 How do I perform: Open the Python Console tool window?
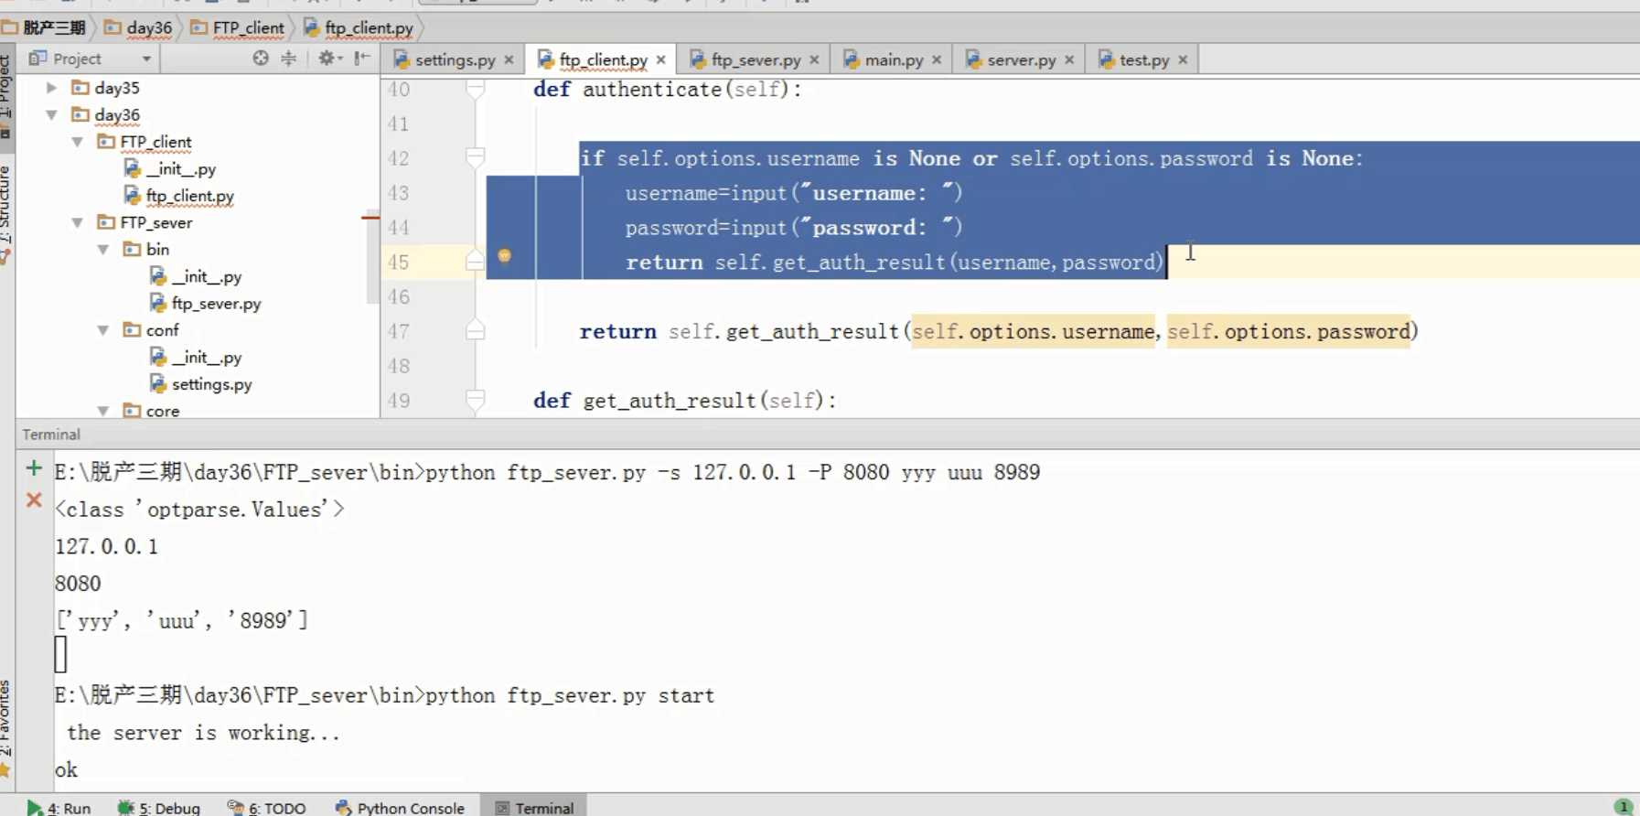(400, 807)
